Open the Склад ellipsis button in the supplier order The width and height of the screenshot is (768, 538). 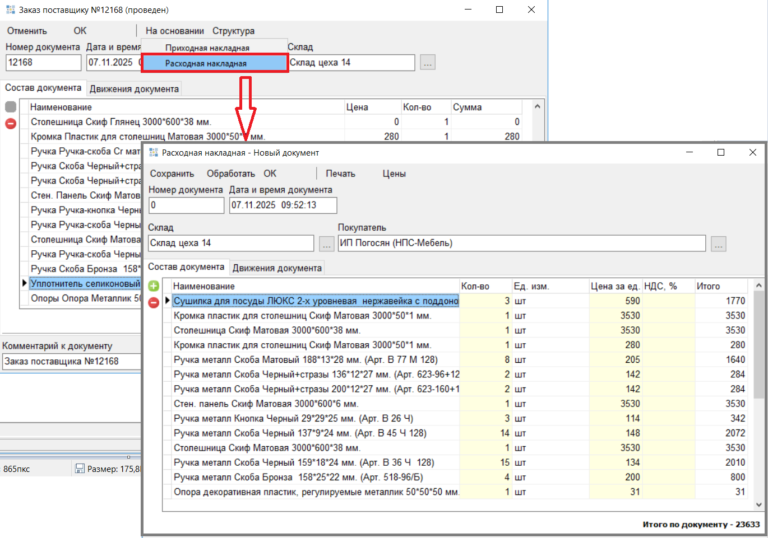coord(428,63)
